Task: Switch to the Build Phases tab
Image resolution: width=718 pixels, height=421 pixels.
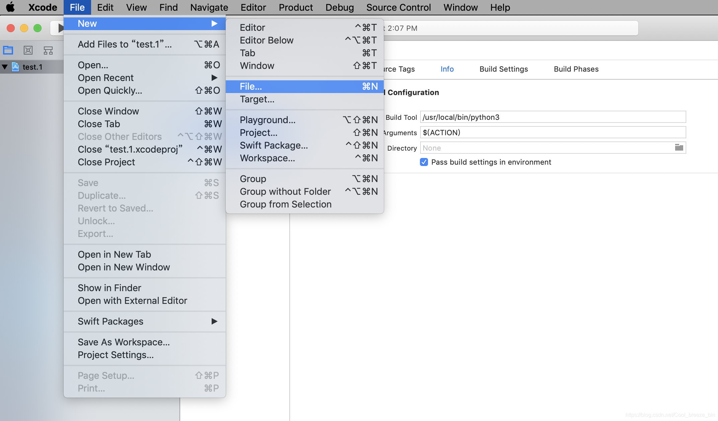Action: (x=576, y=69)
